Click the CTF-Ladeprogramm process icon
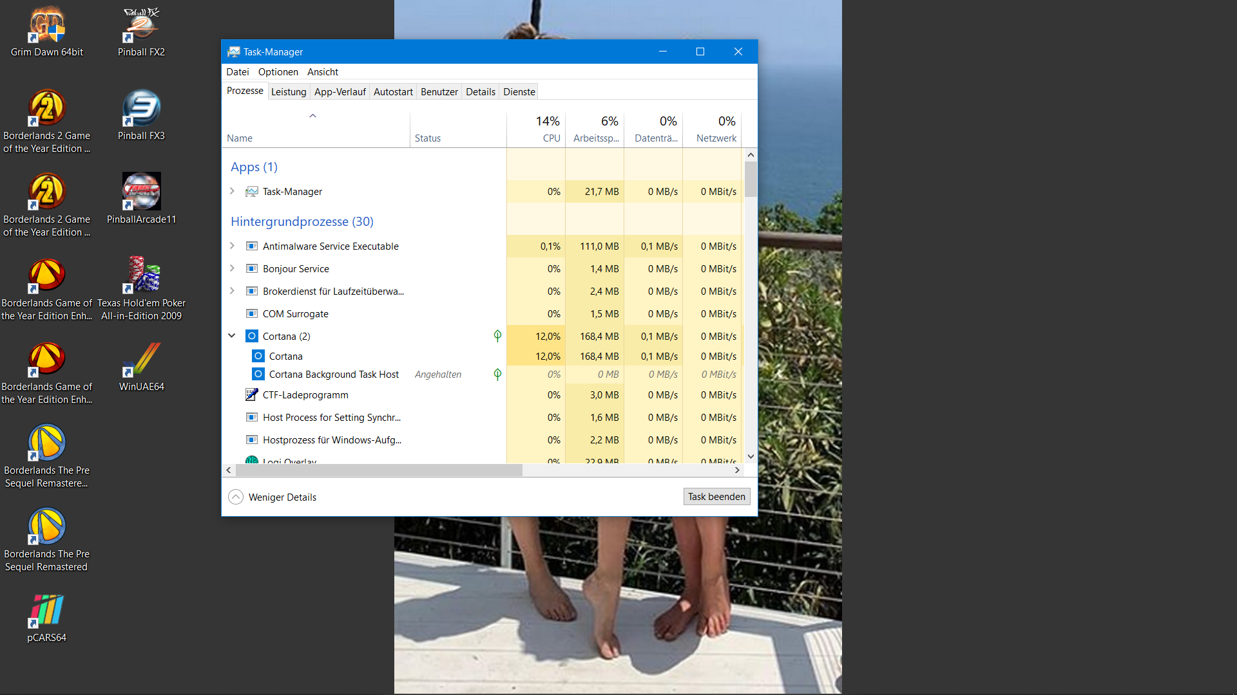The height and width of the screenshot is (695, 1237). point(252,394)
